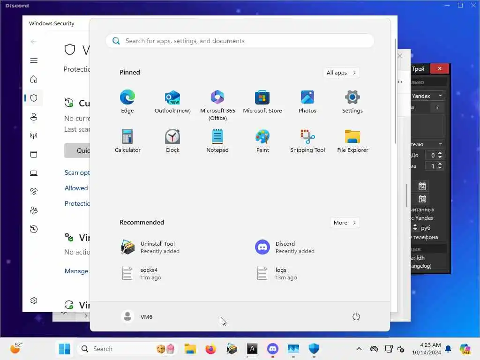Viewport: 480px width, 360px height.
Task: Open Discord from the taskbar
Action: pyautogui.click(x=272, y=349)
